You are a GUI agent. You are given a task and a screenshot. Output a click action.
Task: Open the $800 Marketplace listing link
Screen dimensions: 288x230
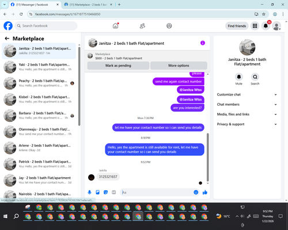(119, 58)
